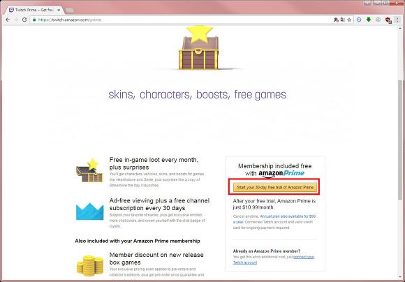Click the browser forward arrow
The width and height of the screenshot is (405, 282).
point(16,20)
